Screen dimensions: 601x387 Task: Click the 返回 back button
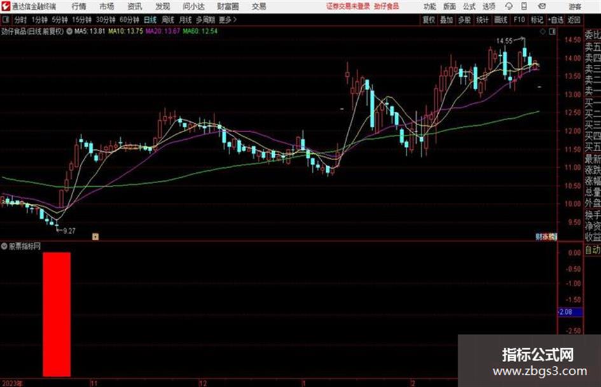[574, 20]
